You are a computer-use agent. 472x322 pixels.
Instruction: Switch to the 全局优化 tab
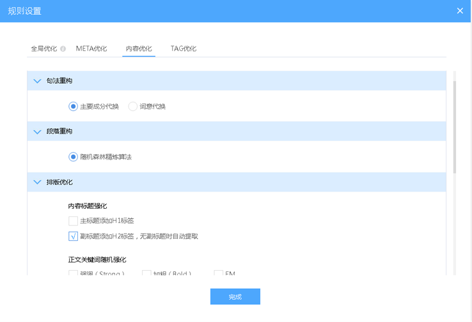coord(44,49)
